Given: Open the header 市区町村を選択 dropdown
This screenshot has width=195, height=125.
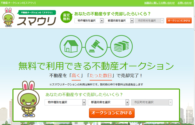Looking at the screenshot, I should [149, 21].
